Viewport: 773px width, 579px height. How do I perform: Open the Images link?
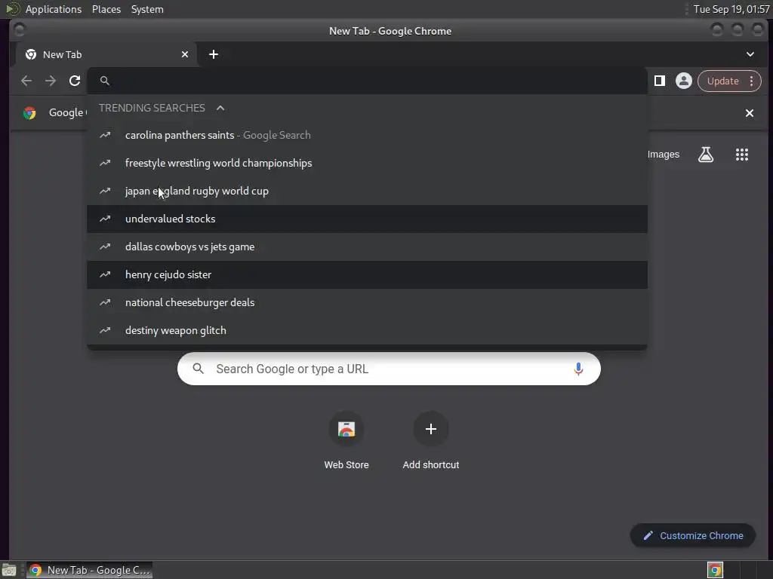point(663,155)
